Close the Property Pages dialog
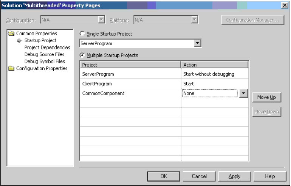Image resolution: width=291 pixels, height=186 pixels. tap(285, 5)
